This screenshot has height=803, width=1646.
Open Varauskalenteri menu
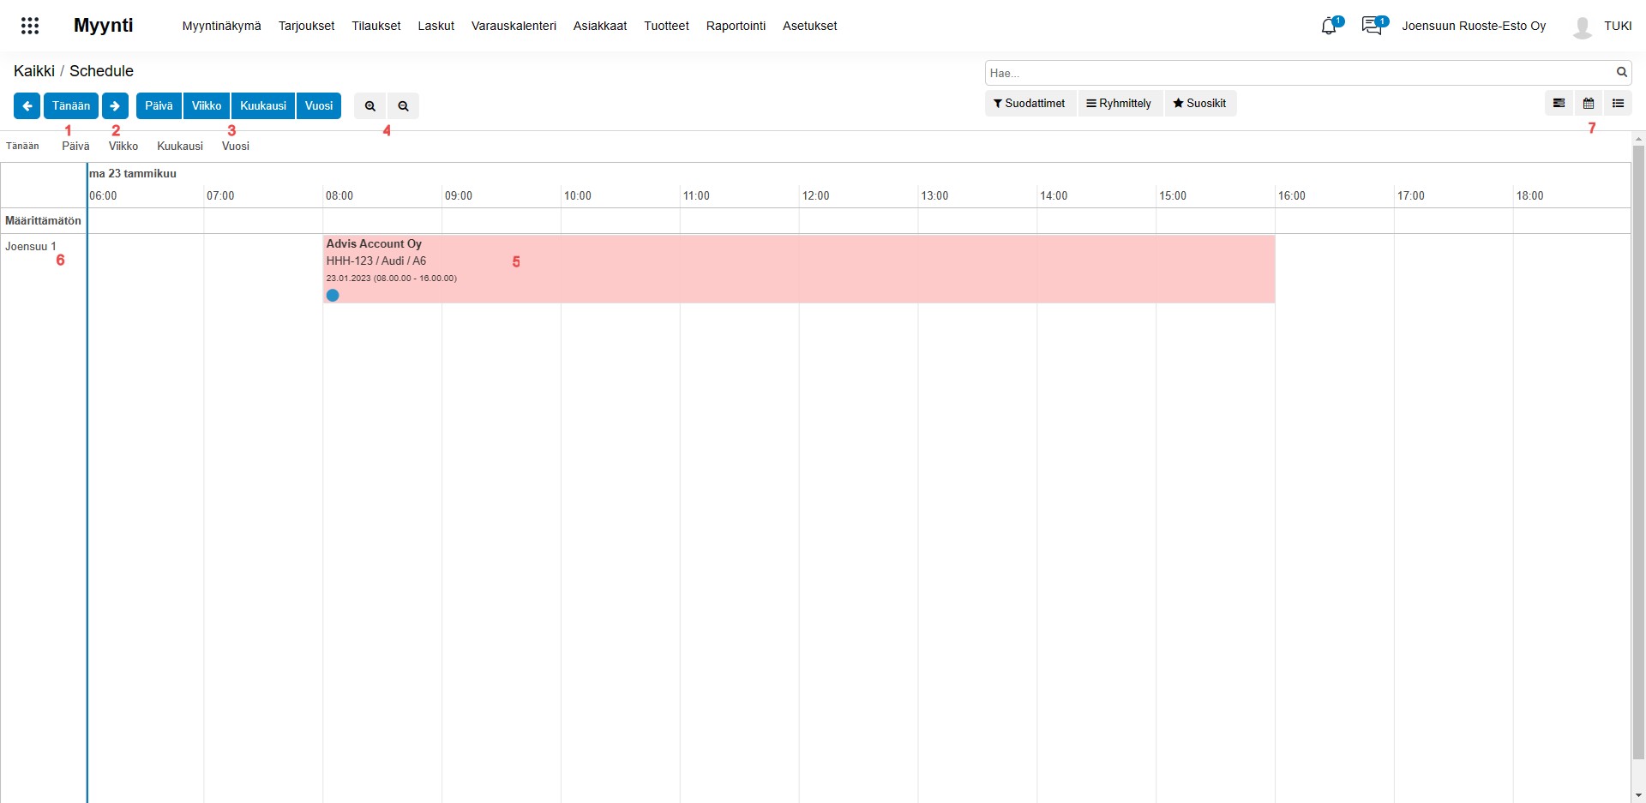[x=514, y=26]
